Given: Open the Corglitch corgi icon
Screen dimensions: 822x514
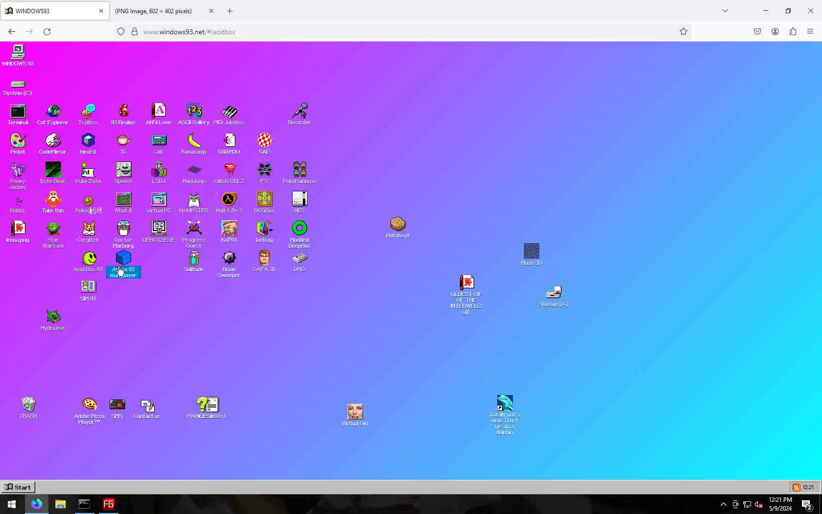Looking at the screenshot, I should [x=88, y=232].
